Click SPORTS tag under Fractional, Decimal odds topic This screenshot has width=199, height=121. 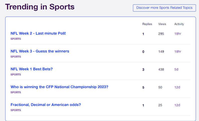point(16,110)
